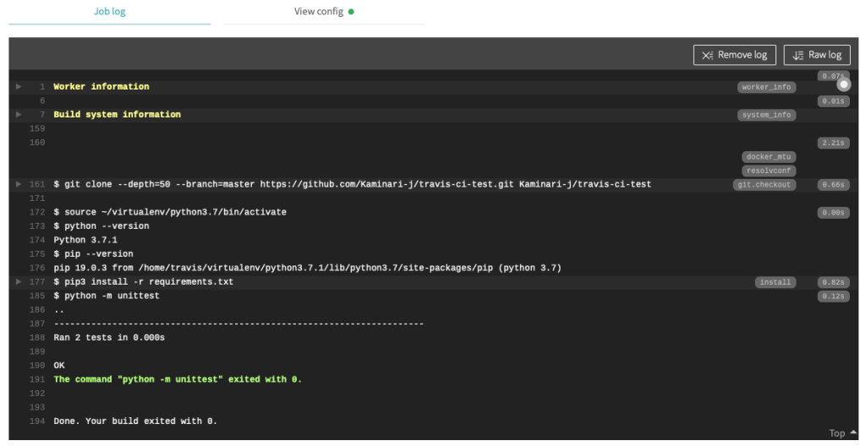Viewport: 866px width, 446px height.
Task: Click 'The command "python -m unittest" exited with 0.'
Action: click(178, 379)
